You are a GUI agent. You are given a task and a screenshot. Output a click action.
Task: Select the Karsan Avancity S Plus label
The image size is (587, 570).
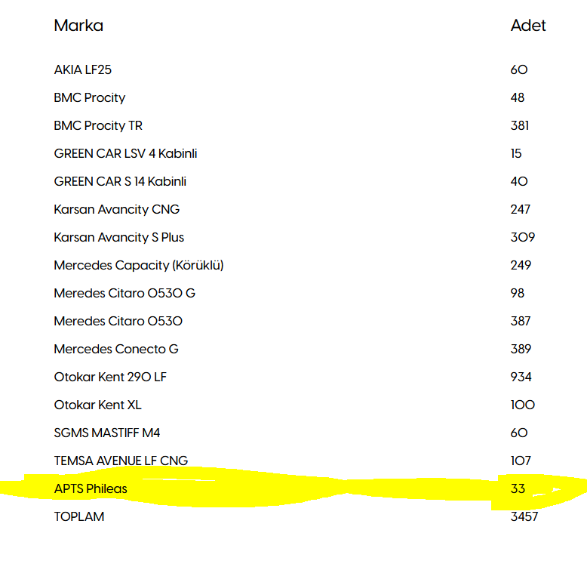[119, 237]
